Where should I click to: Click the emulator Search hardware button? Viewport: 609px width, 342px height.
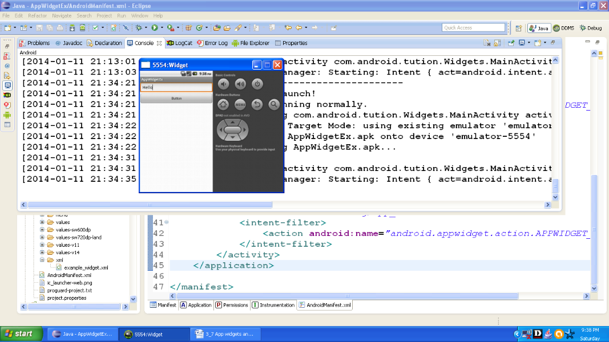coord(274,104)
